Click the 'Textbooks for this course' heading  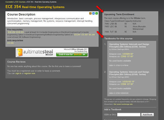[118, 39]
